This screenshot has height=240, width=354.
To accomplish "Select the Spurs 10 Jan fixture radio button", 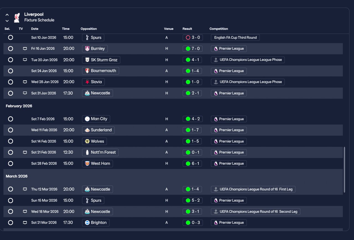I will (x=11, y=37).
